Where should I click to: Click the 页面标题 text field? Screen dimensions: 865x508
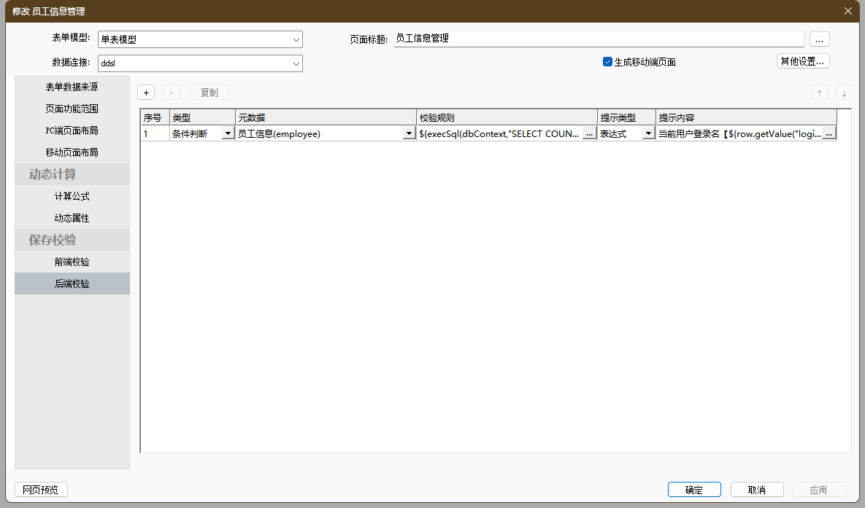point(598,39)
